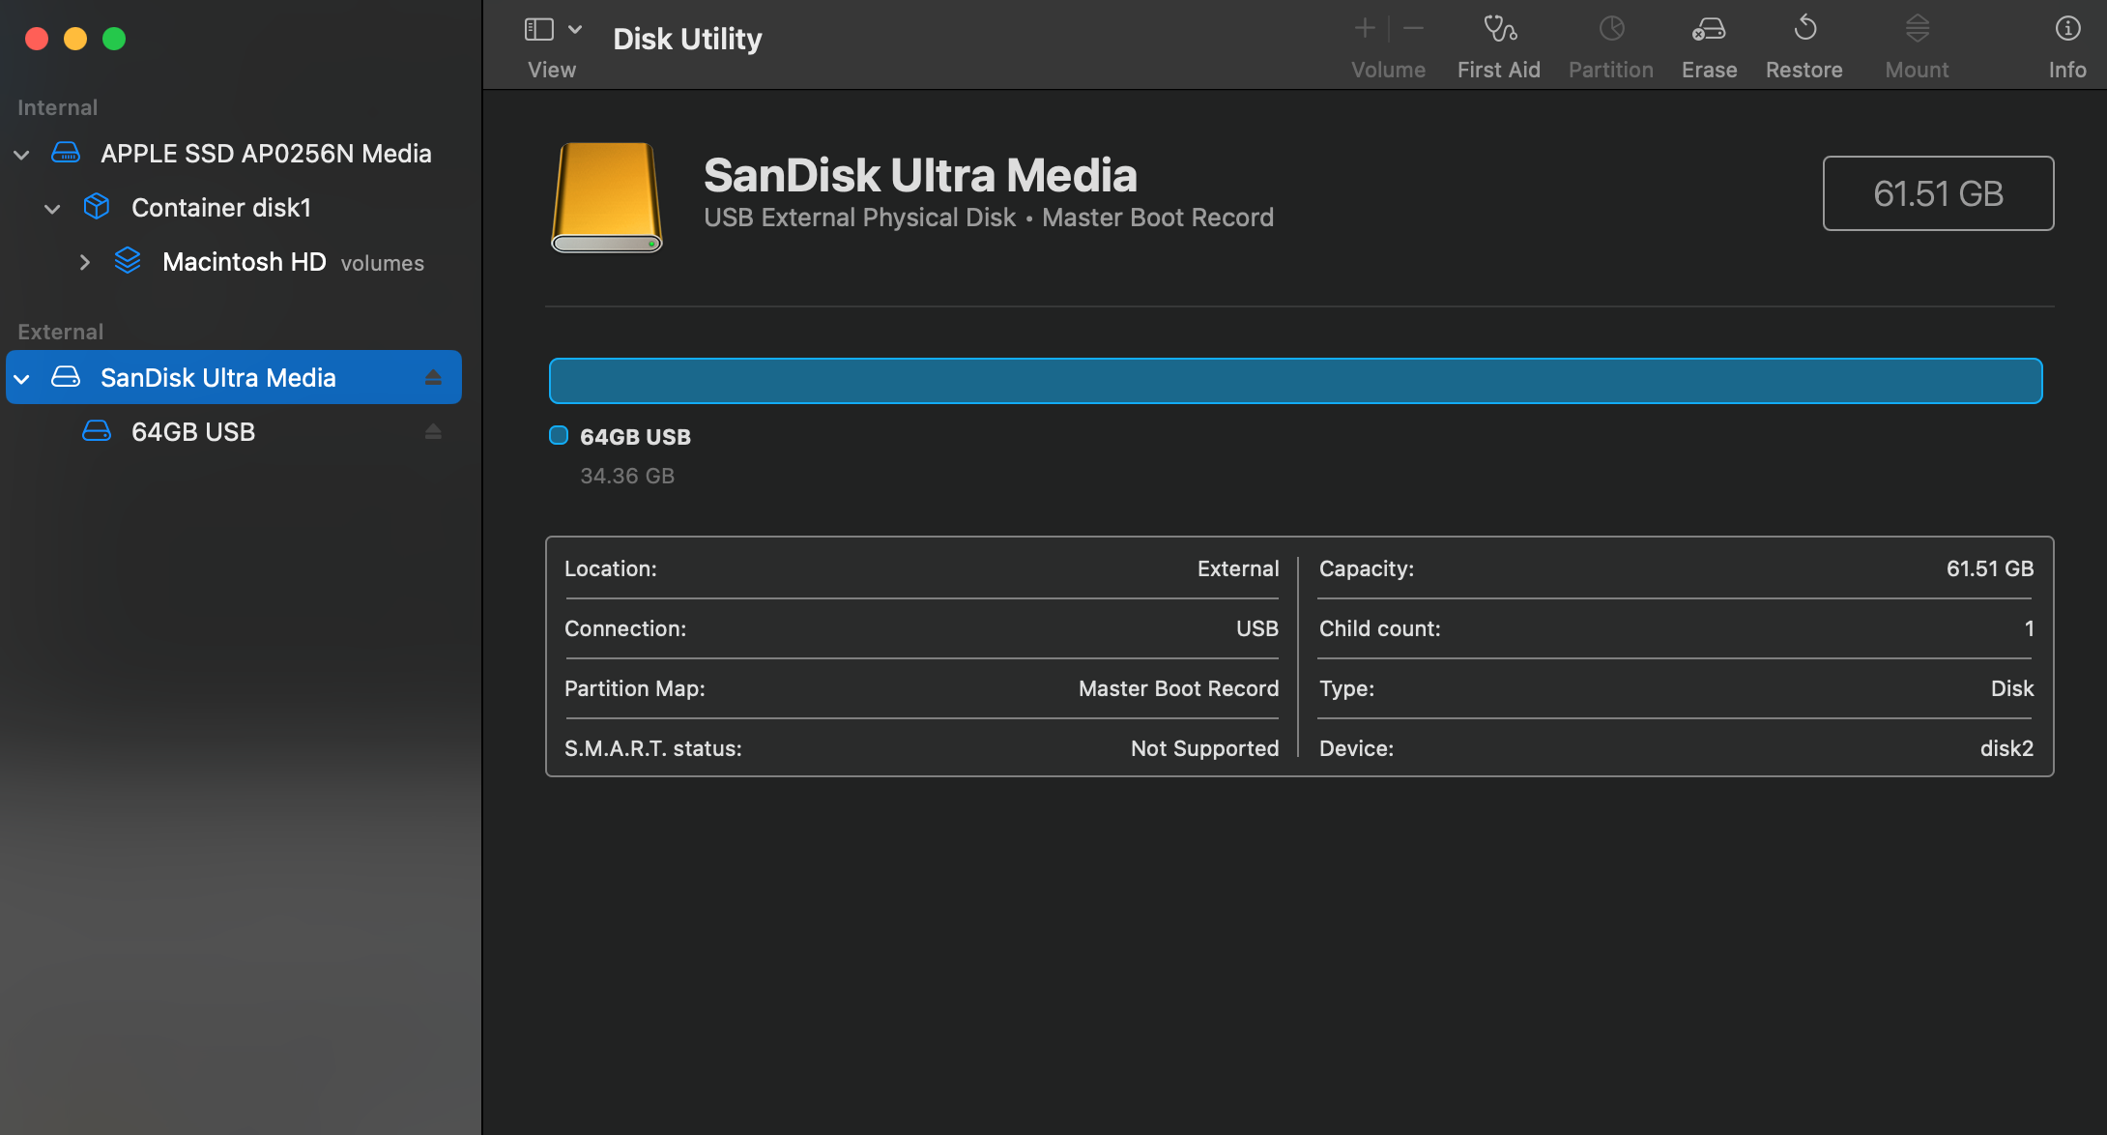The width and height of the screenshot is (2107, 1135).
Task: Select Macintosh HD in the sidebar
Action: pyautogui.click(x=244, y=262)
